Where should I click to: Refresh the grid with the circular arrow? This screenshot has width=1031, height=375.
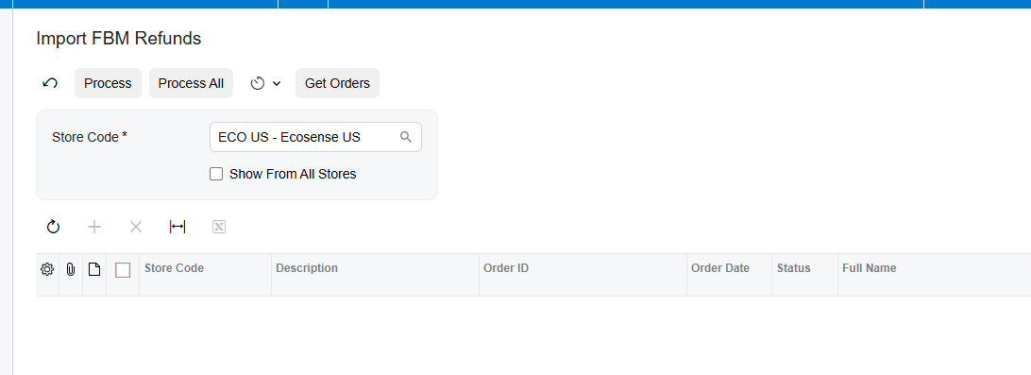pos(53,227)
